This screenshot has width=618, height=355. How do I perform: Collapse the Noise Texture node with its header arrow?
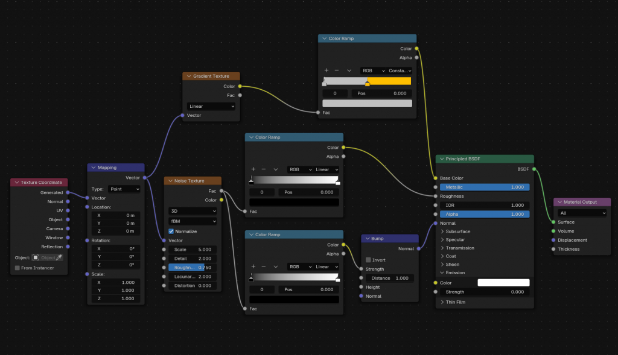[x=169, y=181]
